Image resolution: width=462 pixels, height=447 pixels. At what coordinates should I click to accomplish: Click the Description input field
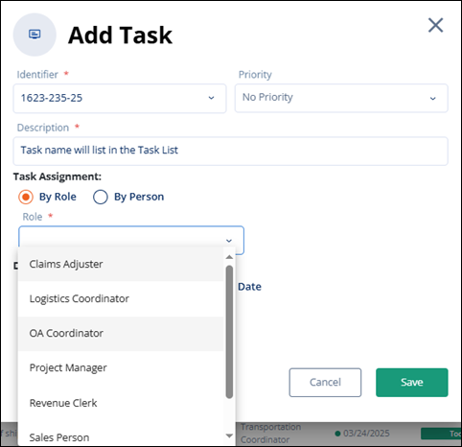230,151
